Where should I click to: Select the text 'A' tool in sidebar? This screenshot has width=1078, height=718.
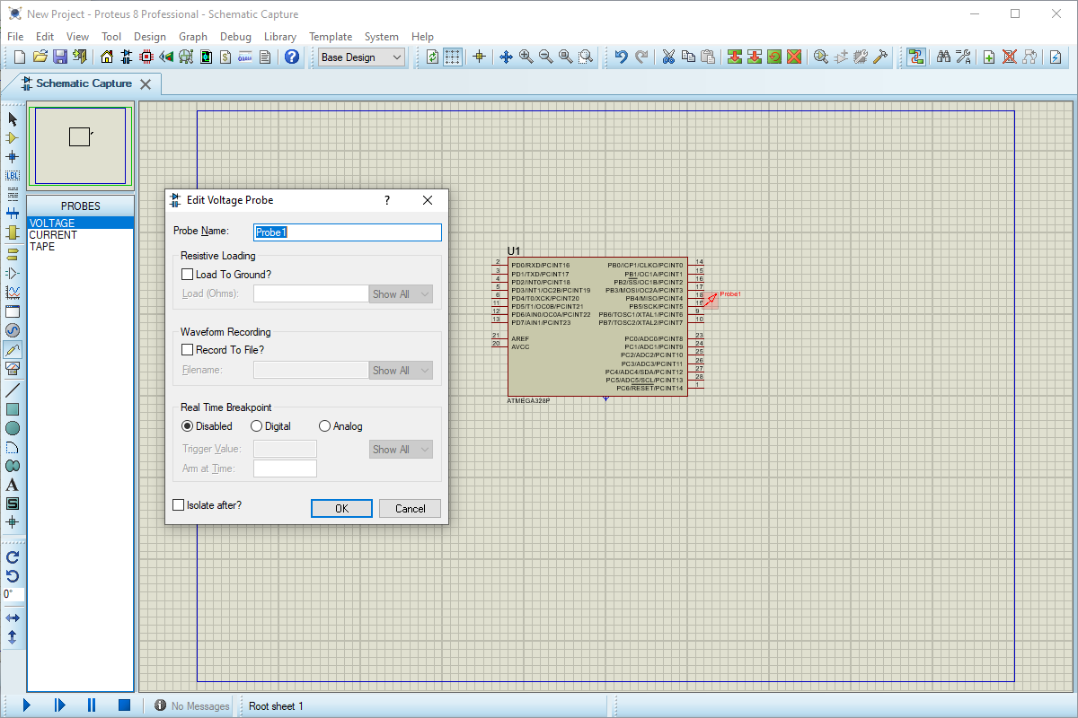(13, 485)
